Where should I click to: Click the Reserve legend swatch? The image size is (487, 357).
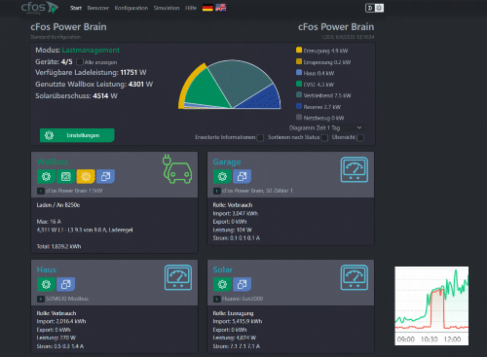click(x=299, y=106)
